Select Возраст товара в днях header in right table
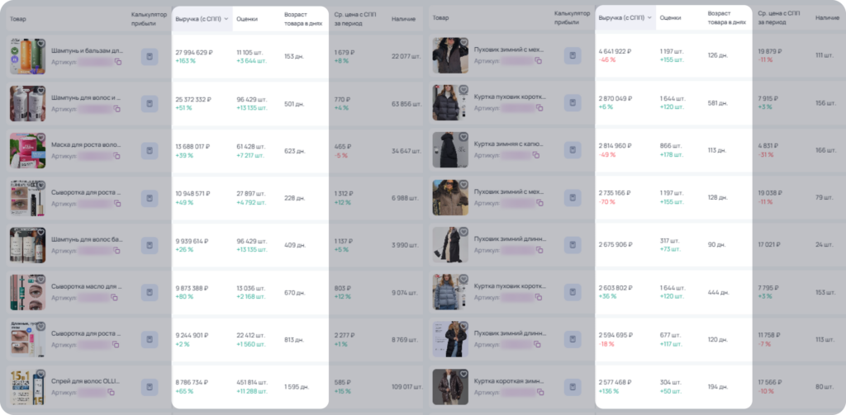846x415 pixels. tap(727, 18)
